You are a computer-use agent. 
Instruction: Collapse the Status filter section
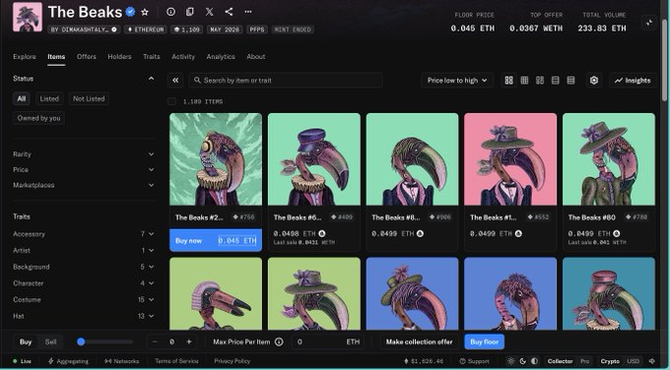pyautogui.click(x=152, y=79)
